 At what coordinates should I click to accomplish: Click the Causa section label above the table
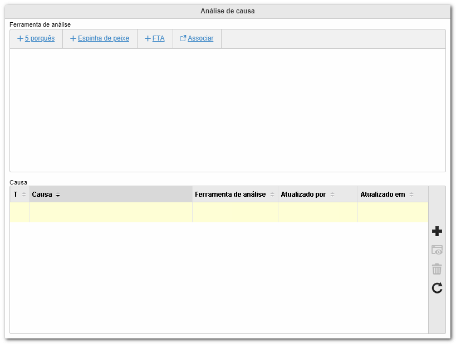tap(18, 182)
